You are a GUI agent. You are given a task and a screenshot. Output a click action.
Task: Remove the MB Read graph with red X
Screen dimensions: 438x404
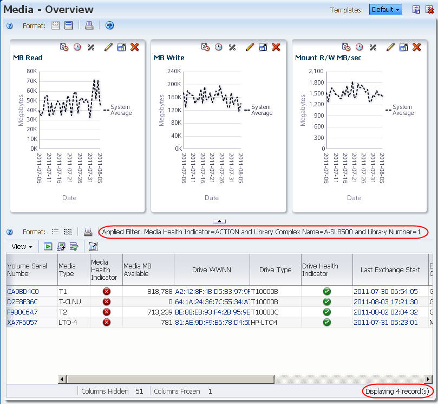[135, 47]
